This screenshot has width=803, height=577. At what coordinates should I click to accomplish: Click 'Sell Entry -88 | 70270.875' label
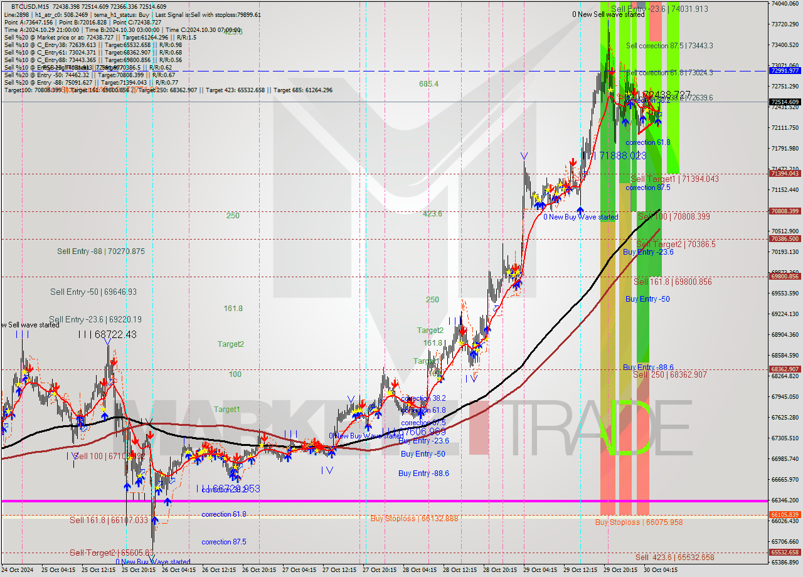pyautogui.click(x=101, y=251)
